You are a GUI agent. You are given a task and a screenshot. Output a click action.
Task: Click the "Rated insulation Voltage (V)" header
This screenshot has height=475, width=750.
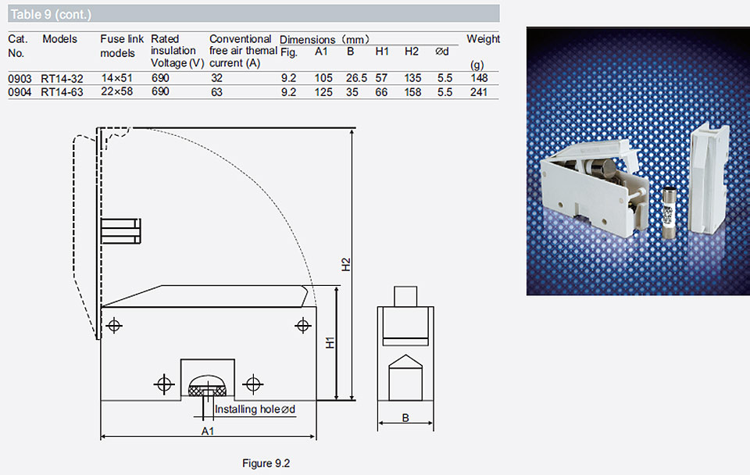(x=177, y=51)
